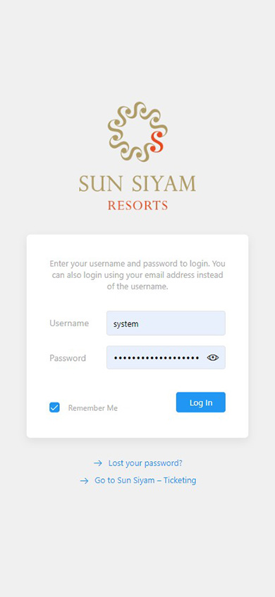
Task: Focus the masked Password input field
Action: point(166,357)
